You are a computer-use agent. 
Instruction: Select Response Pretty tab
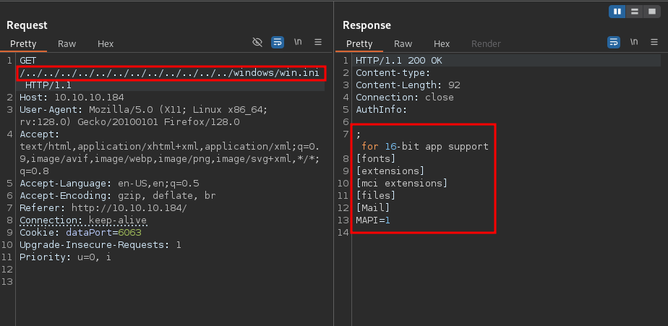click(359, 44)
